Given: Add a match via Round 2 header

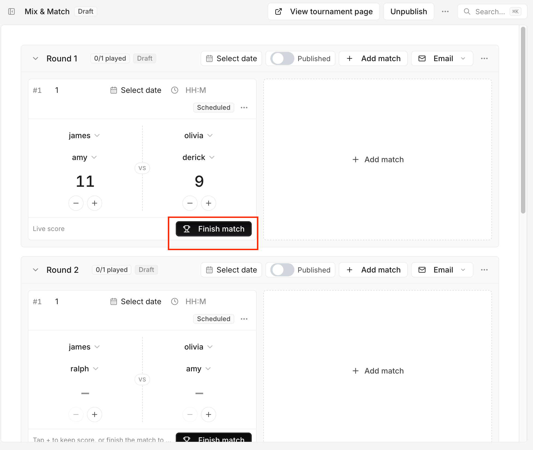Looking at the screenshot, I should 373,270.
